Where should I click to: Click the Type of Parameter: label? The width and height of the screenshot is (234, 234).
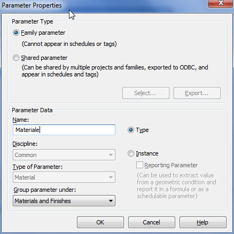[37, 167]
